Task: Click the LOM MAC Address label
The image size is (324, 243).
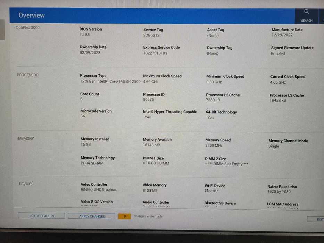Action: point(283,204)
